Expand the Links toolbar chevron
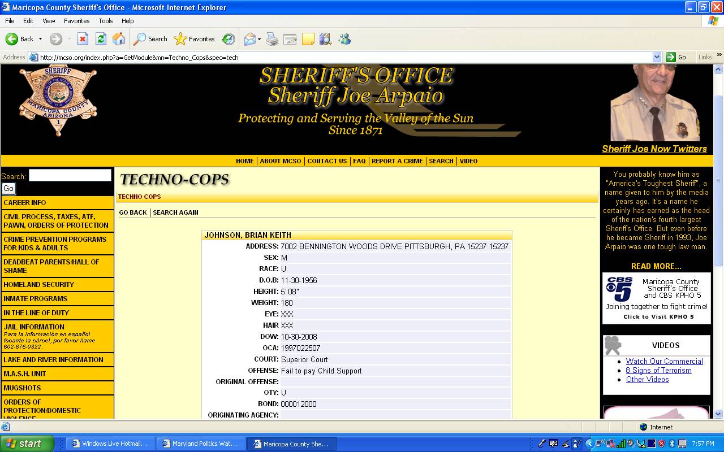Screen dimensions: 724x452 (719, 55)
